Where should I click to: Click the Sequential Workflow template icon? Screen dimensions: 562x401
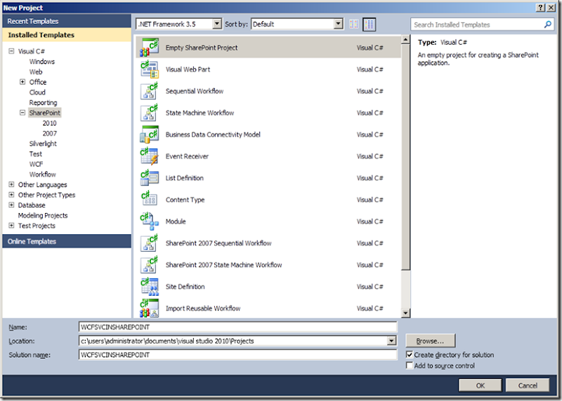(149, 91)
